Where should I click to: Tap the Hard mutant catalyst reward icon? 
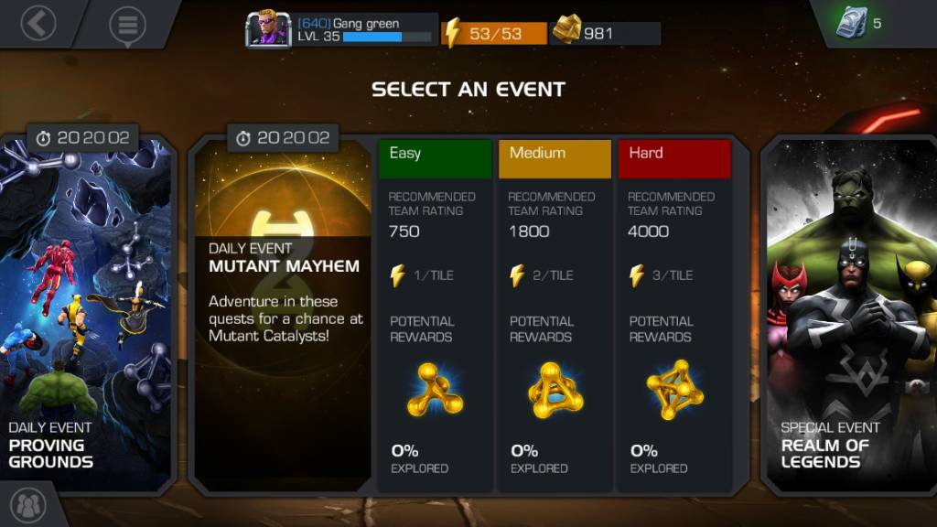(675, 390)
